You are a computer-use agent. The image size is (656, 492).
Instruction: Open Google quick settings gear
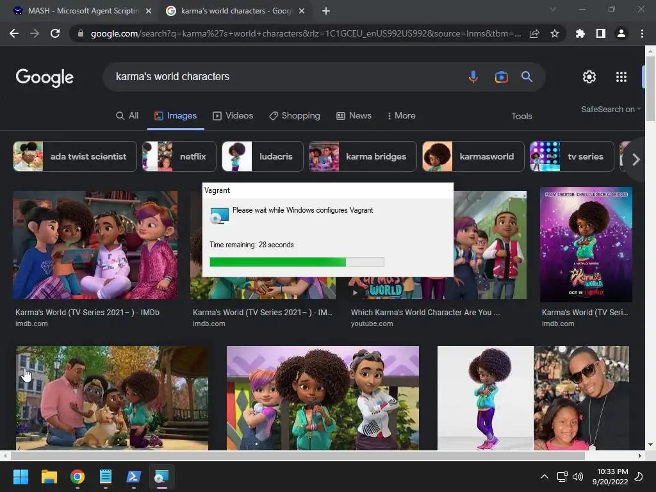[x=589, y=77]
